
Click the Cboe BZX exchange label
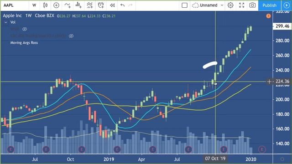click(45, 15)
